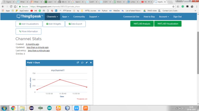Open WPS Writer from the taskbar

(x=76, y=108)
